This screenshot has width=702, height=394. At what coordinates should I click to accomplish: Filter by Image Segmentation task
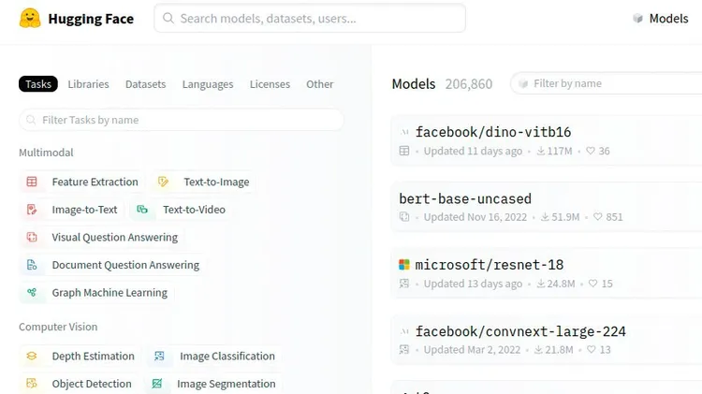(213, 384)
